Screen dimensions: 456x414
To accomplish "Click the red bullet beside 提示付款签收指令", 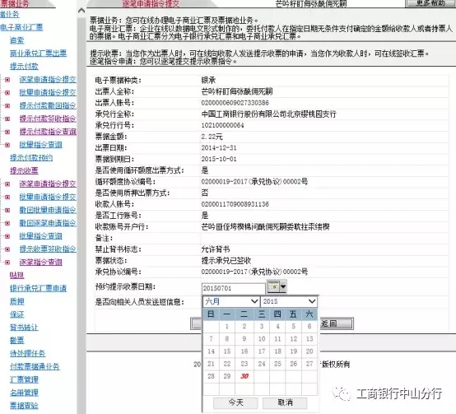I will coord(7,119).
